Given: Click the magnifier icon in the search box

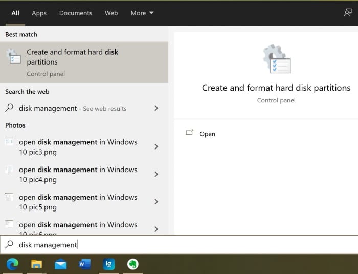Looking at the screenshot, I should coord(9,244).
